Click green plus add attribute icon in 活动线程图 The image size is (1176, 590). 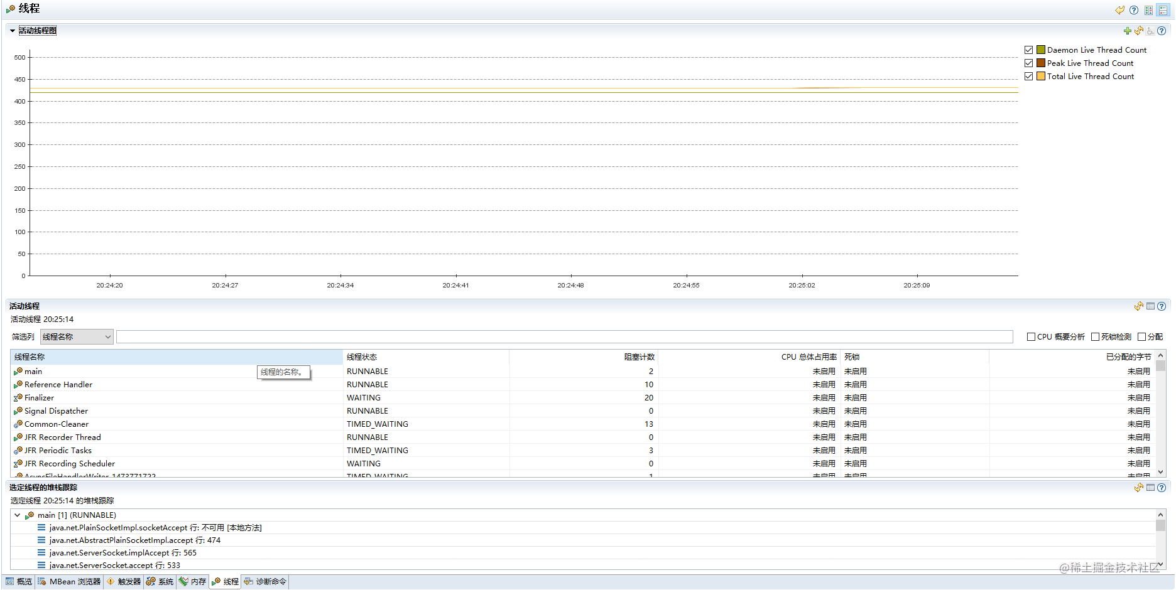point(1128,31)
